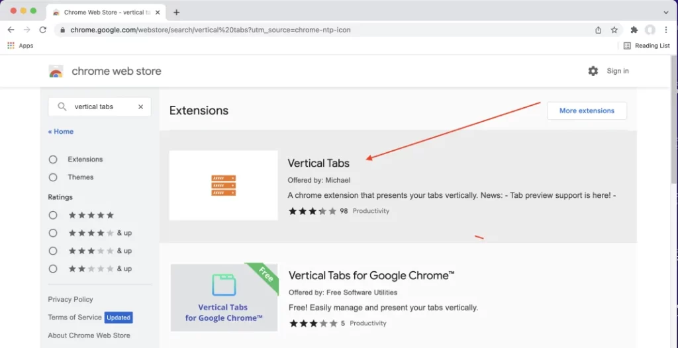Click the share page icon in address bar
This screenshot has height=348, width=678.
coord(599,30)
